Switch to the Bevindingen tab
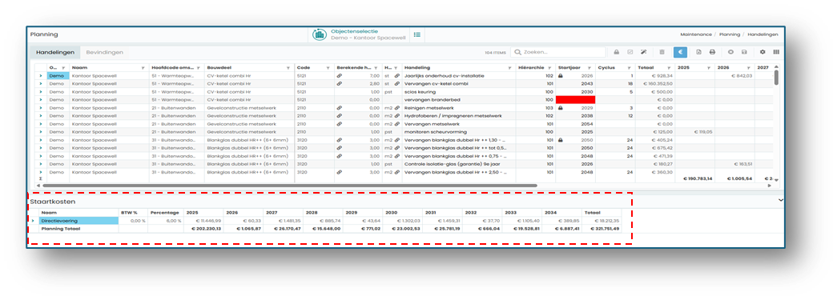This screenshot has width=837, height=300. pyautogui.click(x=105, y=52)
